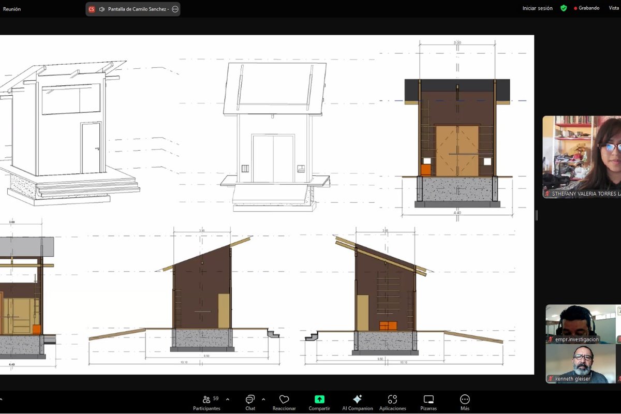The height and width of the screenshot is (414, 621).
Task: Click the Más three-dots icon
Action: (x=465, y=400)
